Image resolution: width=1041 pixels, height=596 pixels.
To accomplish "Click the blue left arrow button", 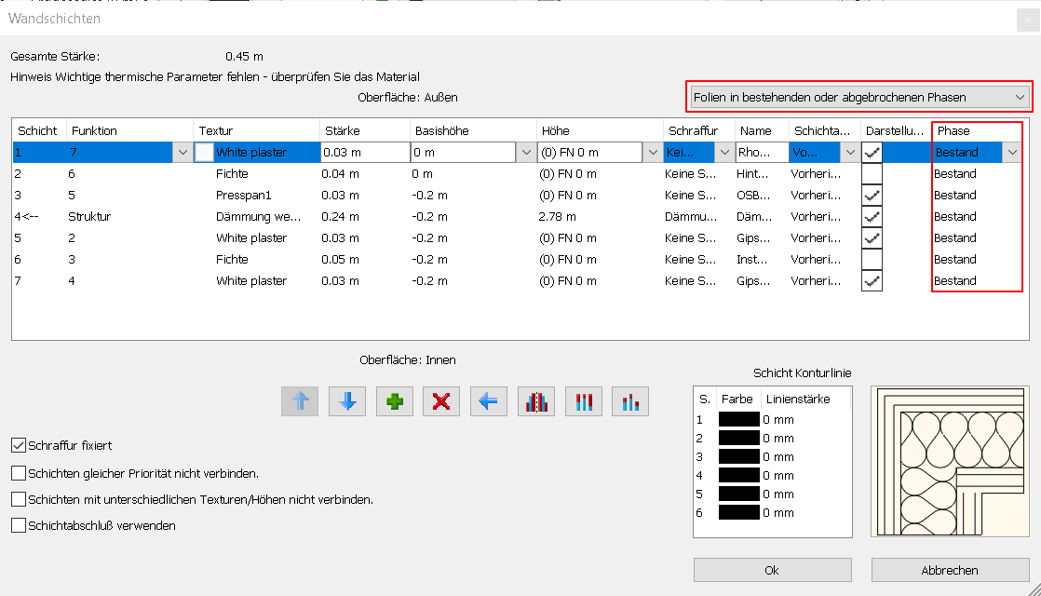I will coord(489,401).
